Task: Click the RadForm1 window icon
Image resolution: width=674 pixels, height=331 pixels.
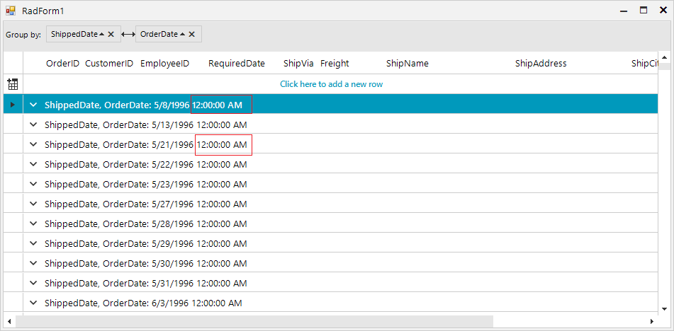Action: (x=11, y=11)
